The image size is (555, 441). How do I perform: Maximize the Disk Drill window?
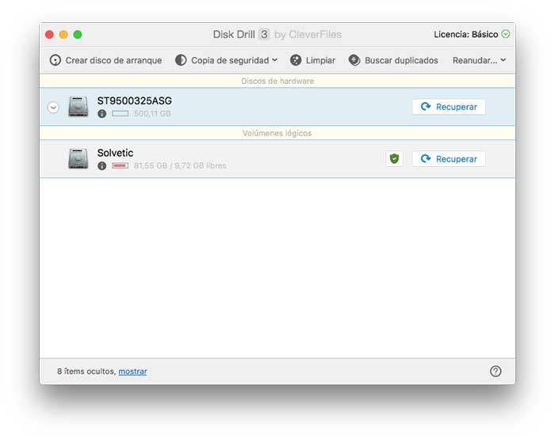pos(78,34)
